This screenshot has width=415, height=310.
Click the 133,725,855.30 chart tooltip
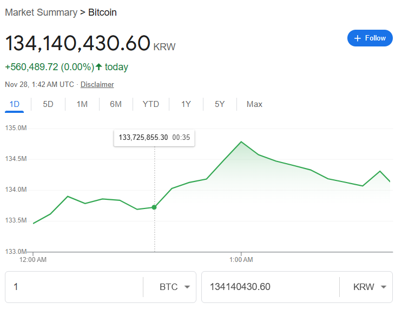coord(154,138)
